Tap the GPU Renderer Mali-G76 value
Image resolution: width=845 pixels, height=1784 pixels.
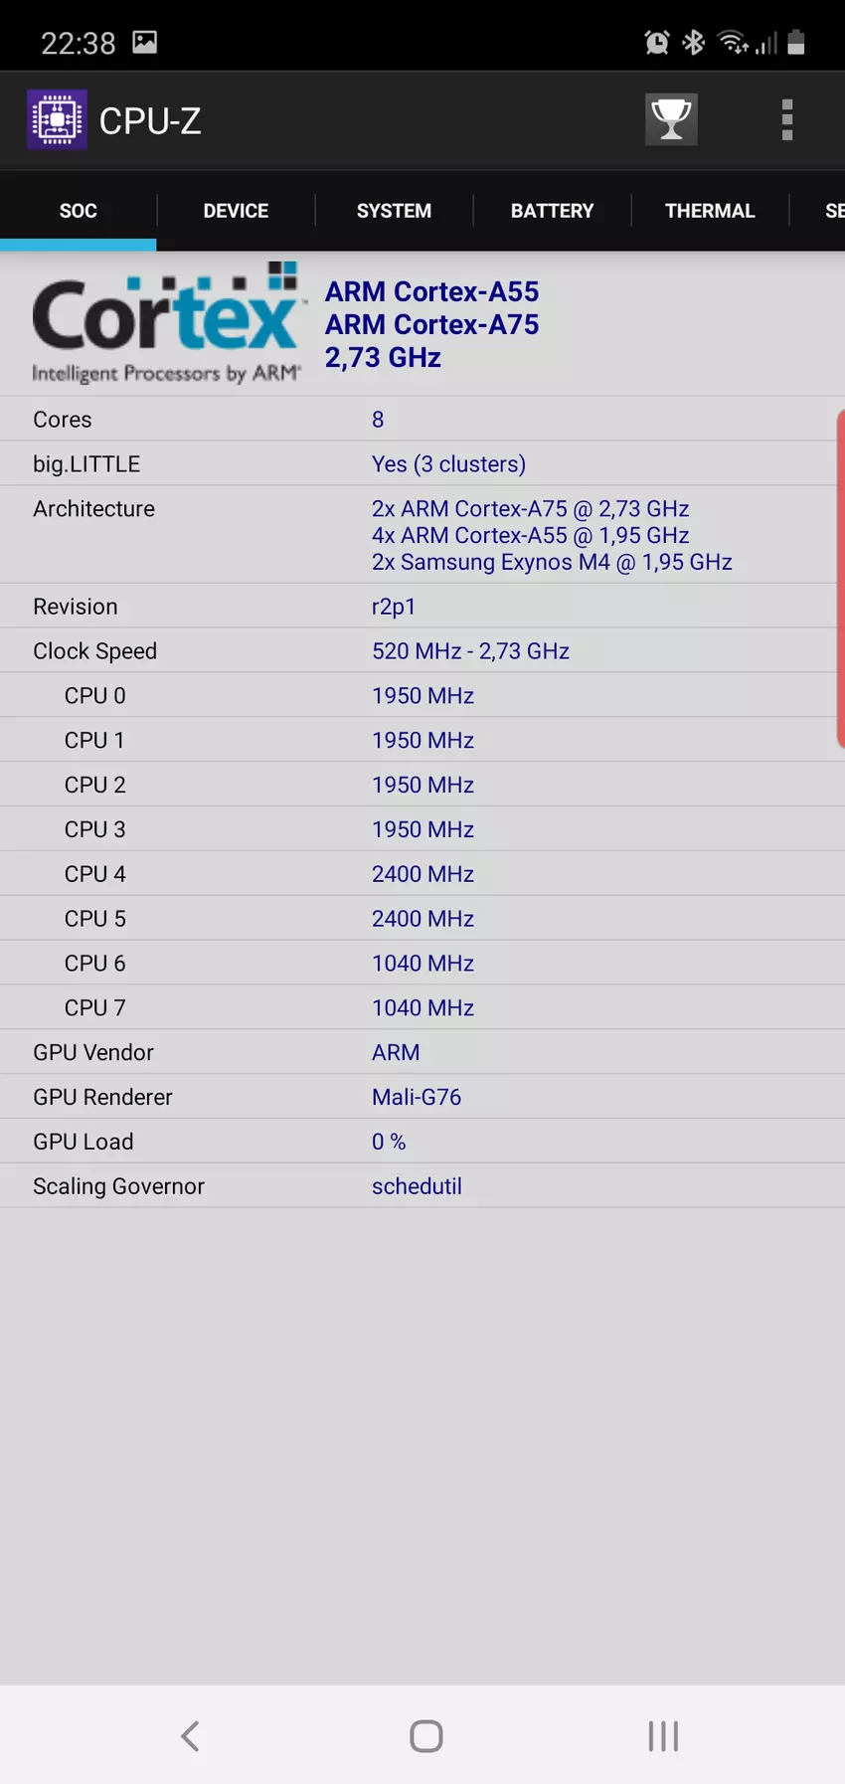(x=417, y=1097)
